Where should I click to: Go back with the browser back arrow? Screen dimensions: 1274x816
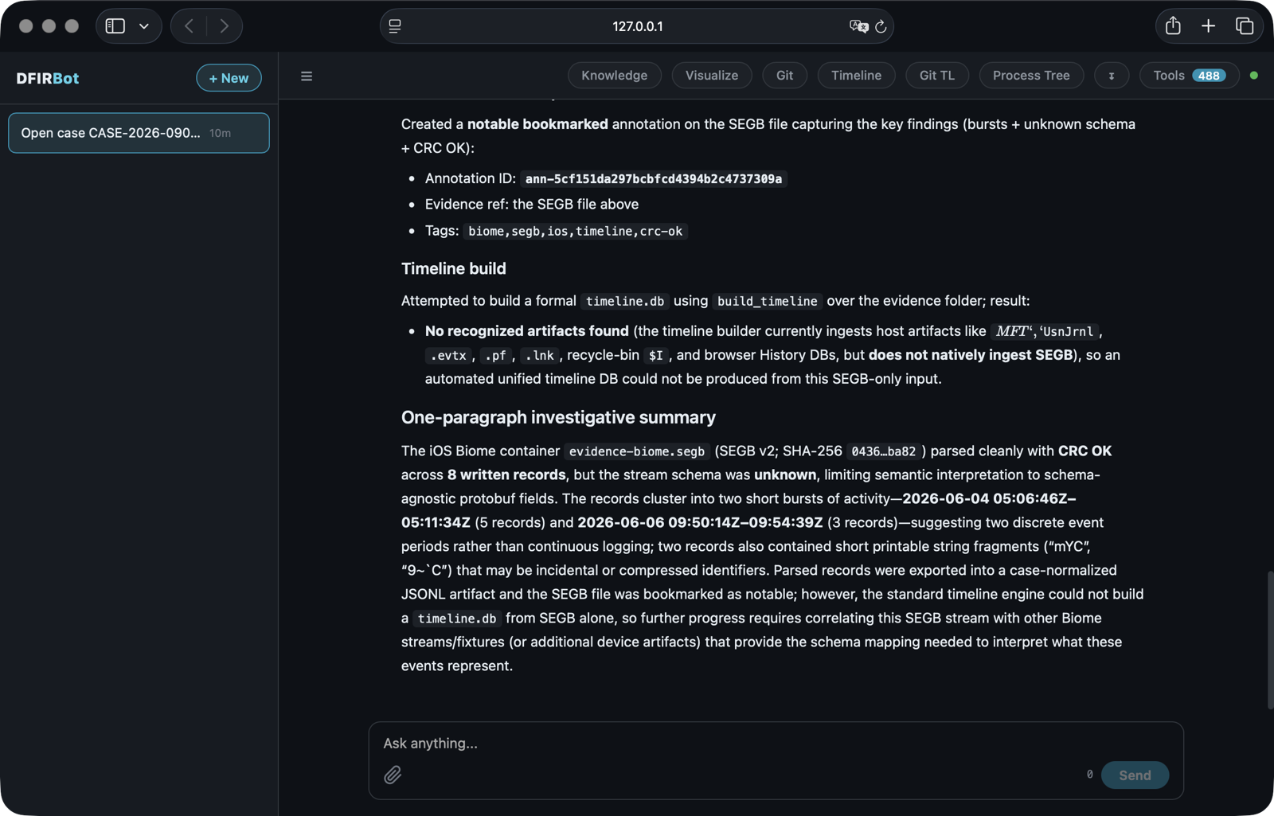(190, 26)
